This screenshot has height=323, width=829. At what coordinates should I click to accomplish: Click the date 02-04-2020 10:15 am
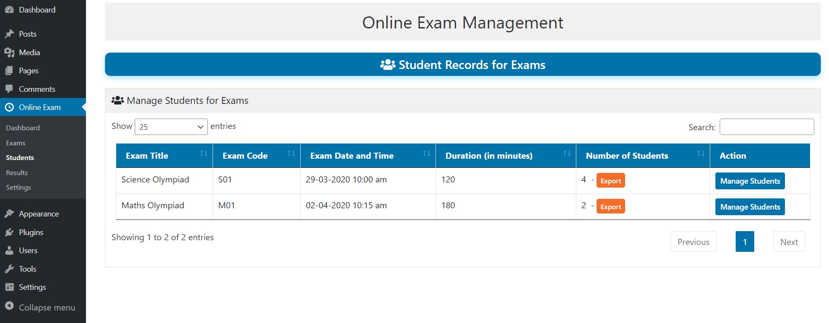(x=346, y=205)
